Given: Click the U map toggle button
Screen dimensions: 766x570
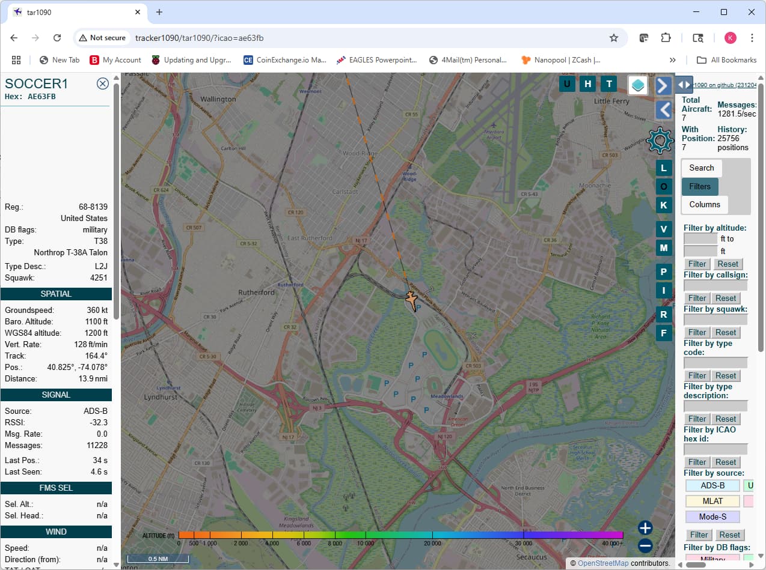Looking at the screenshot, I should 567,84.
